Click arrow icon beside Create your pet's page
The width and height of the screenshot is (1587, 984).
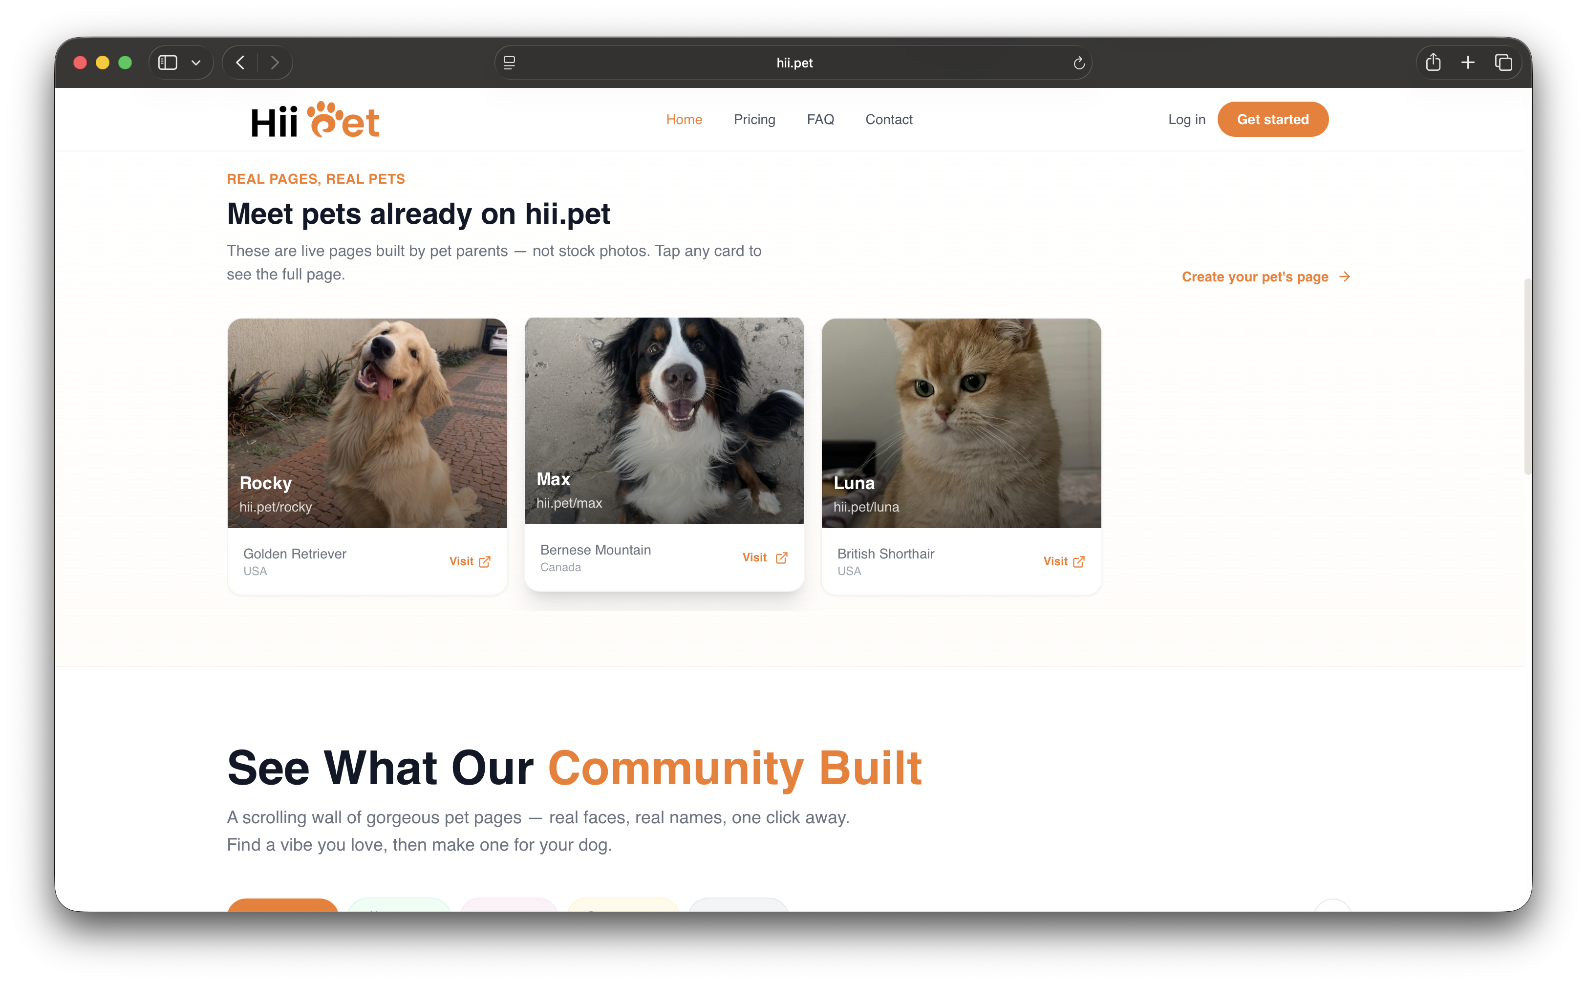[1344, 277]
